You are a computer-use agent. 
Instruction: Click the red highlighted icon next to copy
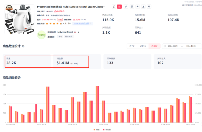pyautogui.click(x=119, y=7)
